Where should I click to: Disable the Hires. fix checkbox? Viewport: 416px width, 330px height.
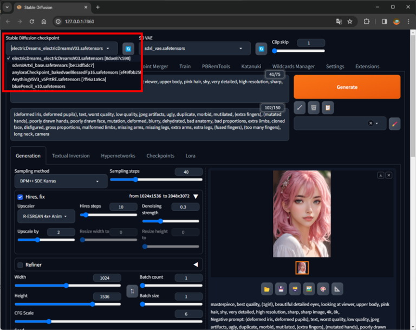[20, 197]
